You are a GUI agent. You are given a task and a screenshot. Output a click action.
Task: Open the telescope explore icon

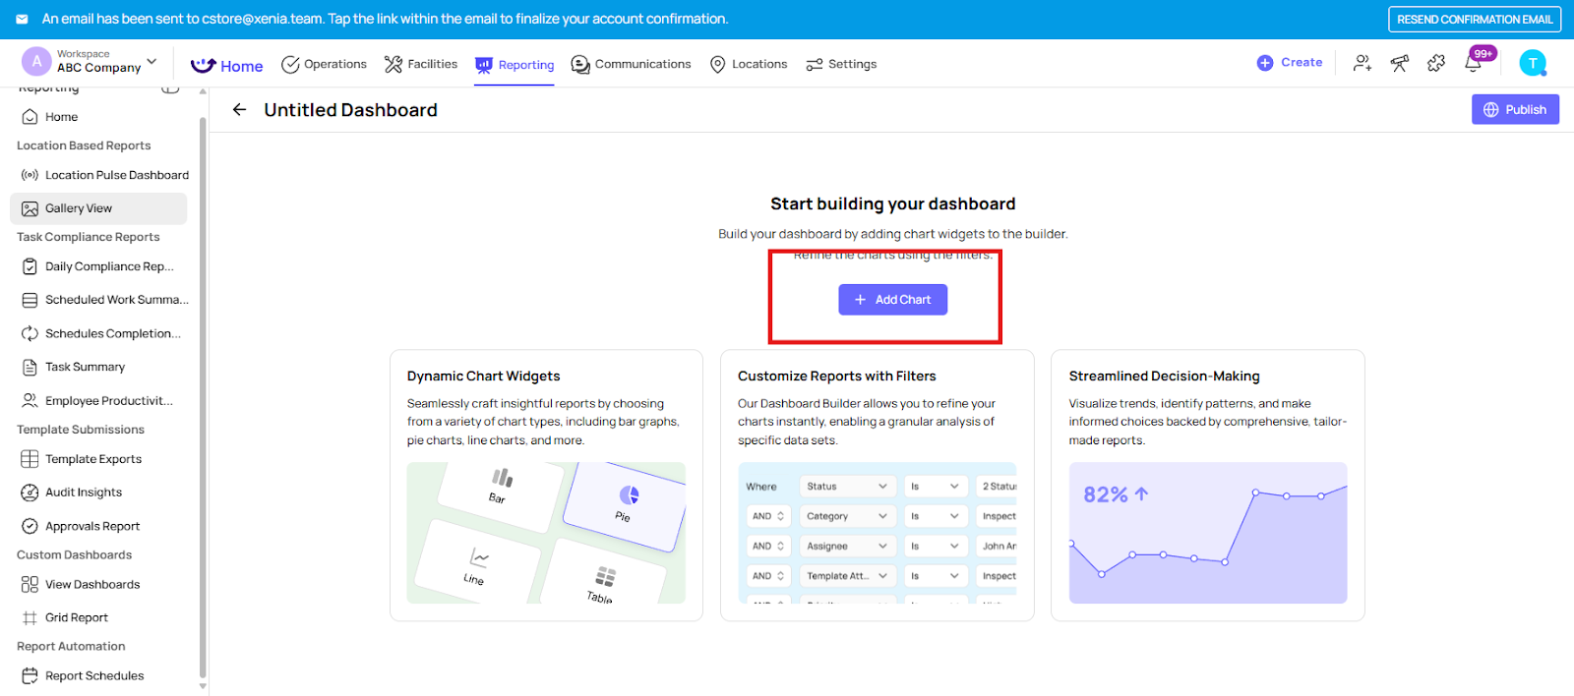point(1399,64)
